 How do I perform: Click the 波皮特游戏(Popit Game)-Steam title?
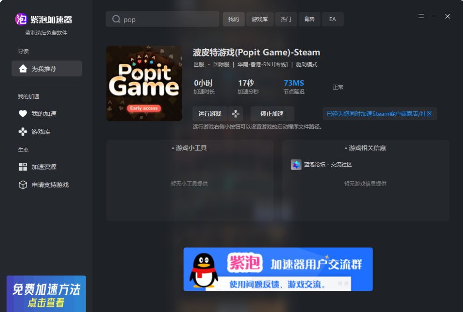(x=256, y=52)
